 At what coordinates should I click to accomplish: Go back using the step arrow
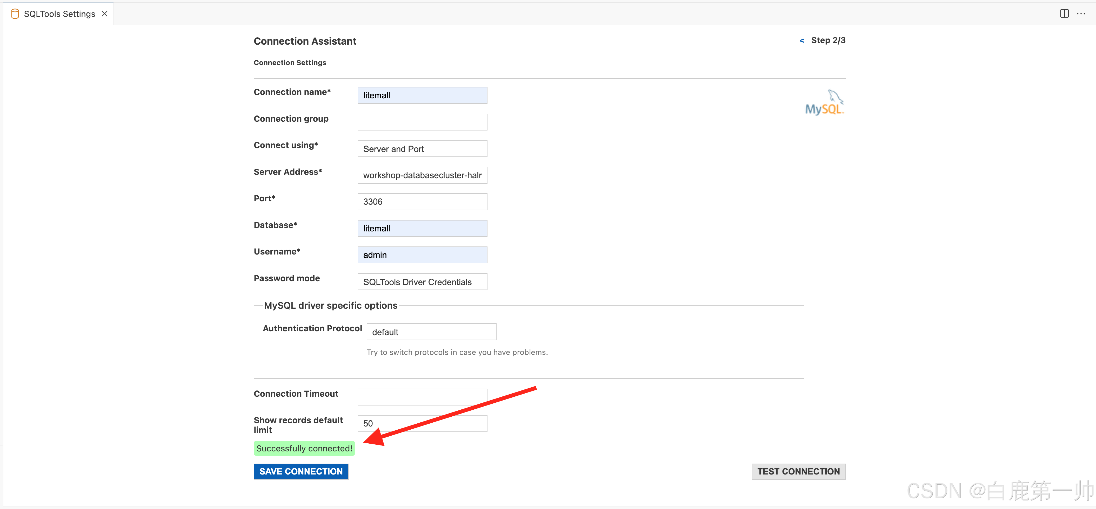[801, 41]
